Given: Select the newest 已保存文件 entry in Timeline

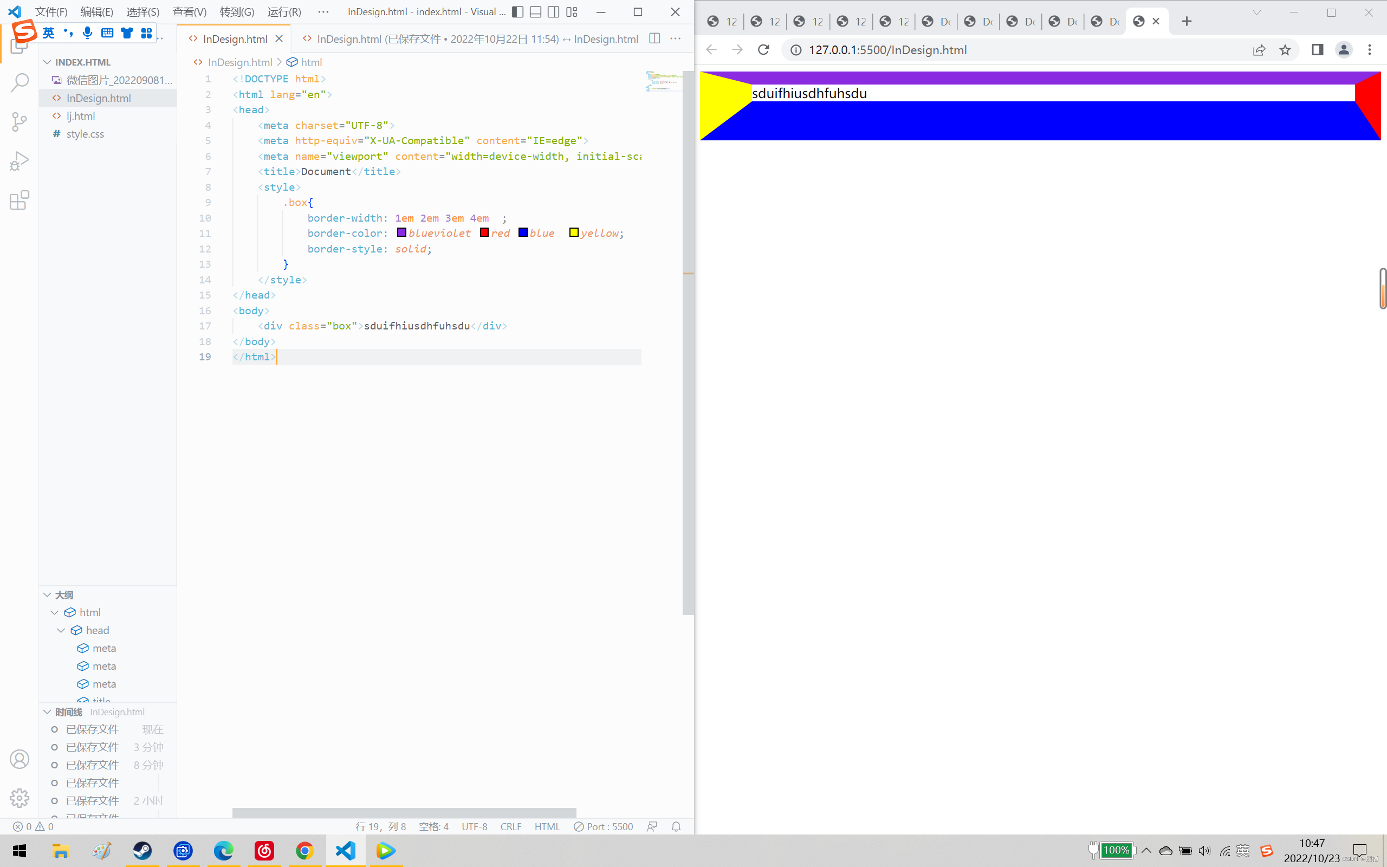Looking at the screenshot, I should point(92,729).
